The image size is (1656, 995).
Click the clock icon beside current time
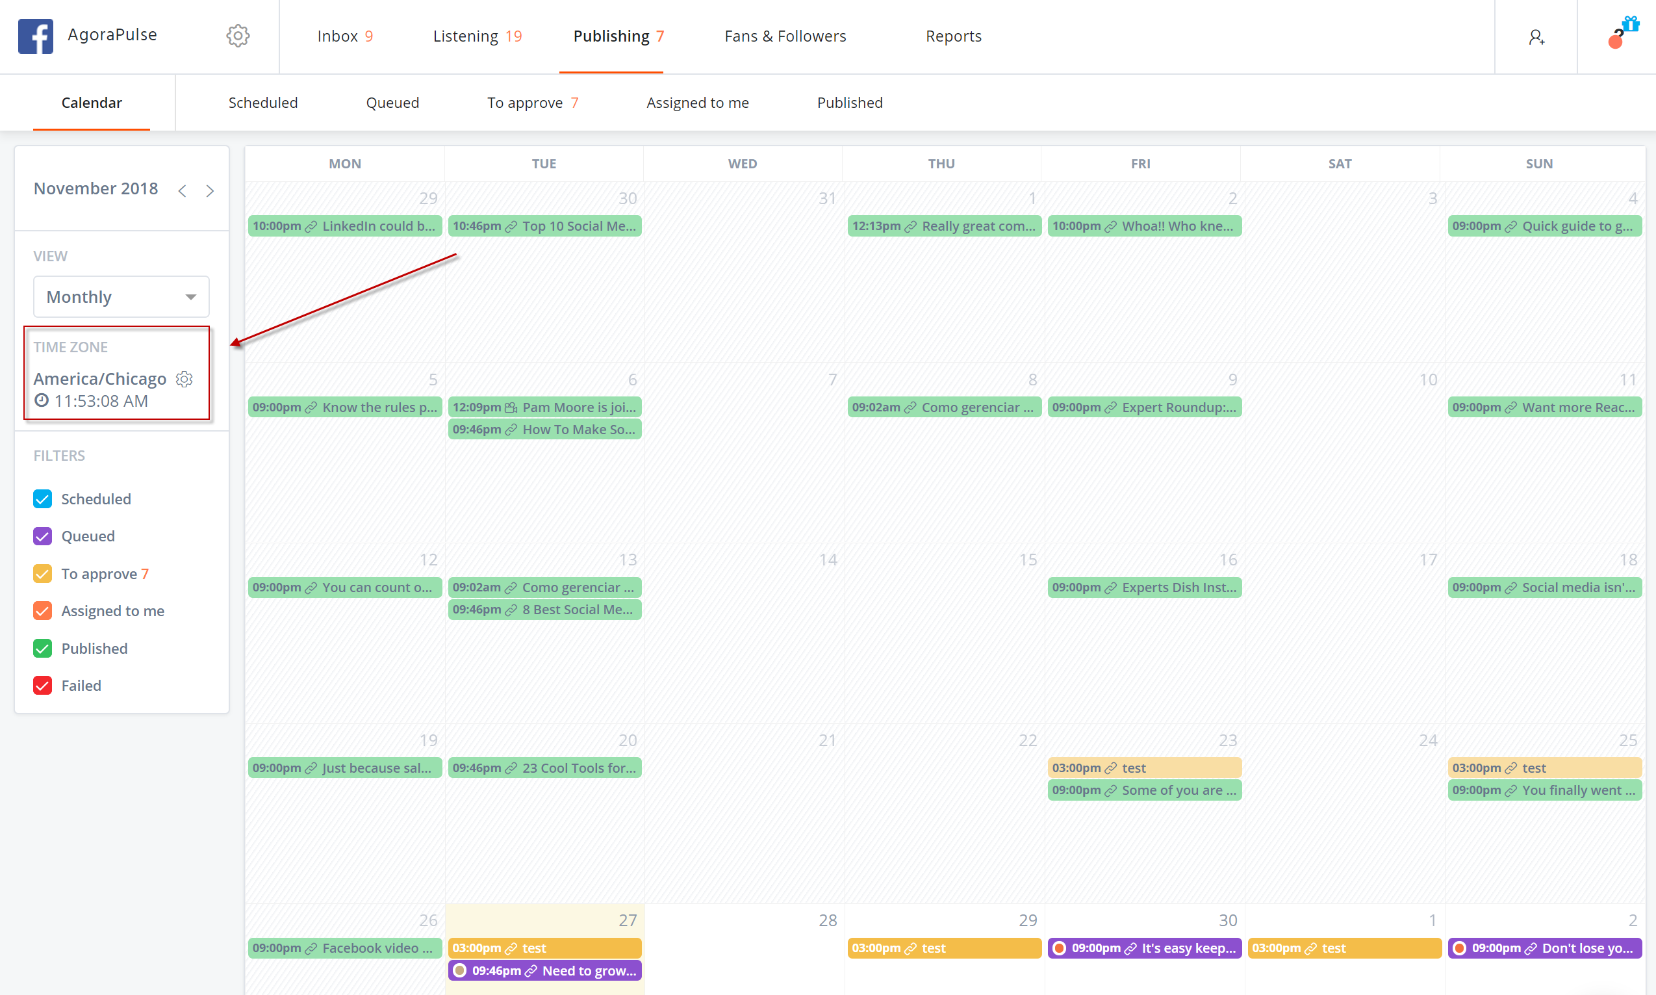pos(42,401)
